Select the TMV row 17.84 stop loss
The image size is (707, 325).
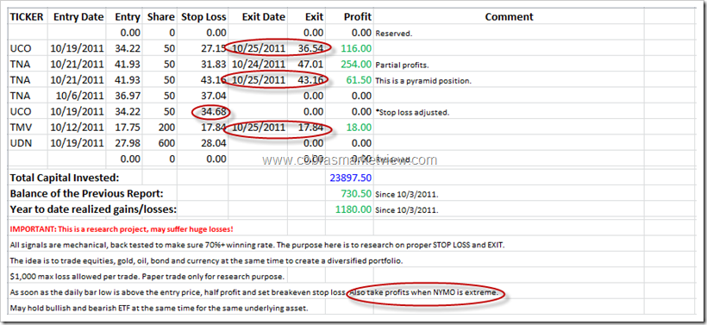click(x=214, y=128)
